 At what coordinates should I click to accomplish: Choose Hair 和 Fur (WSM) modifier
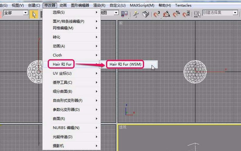coord(129,64)
